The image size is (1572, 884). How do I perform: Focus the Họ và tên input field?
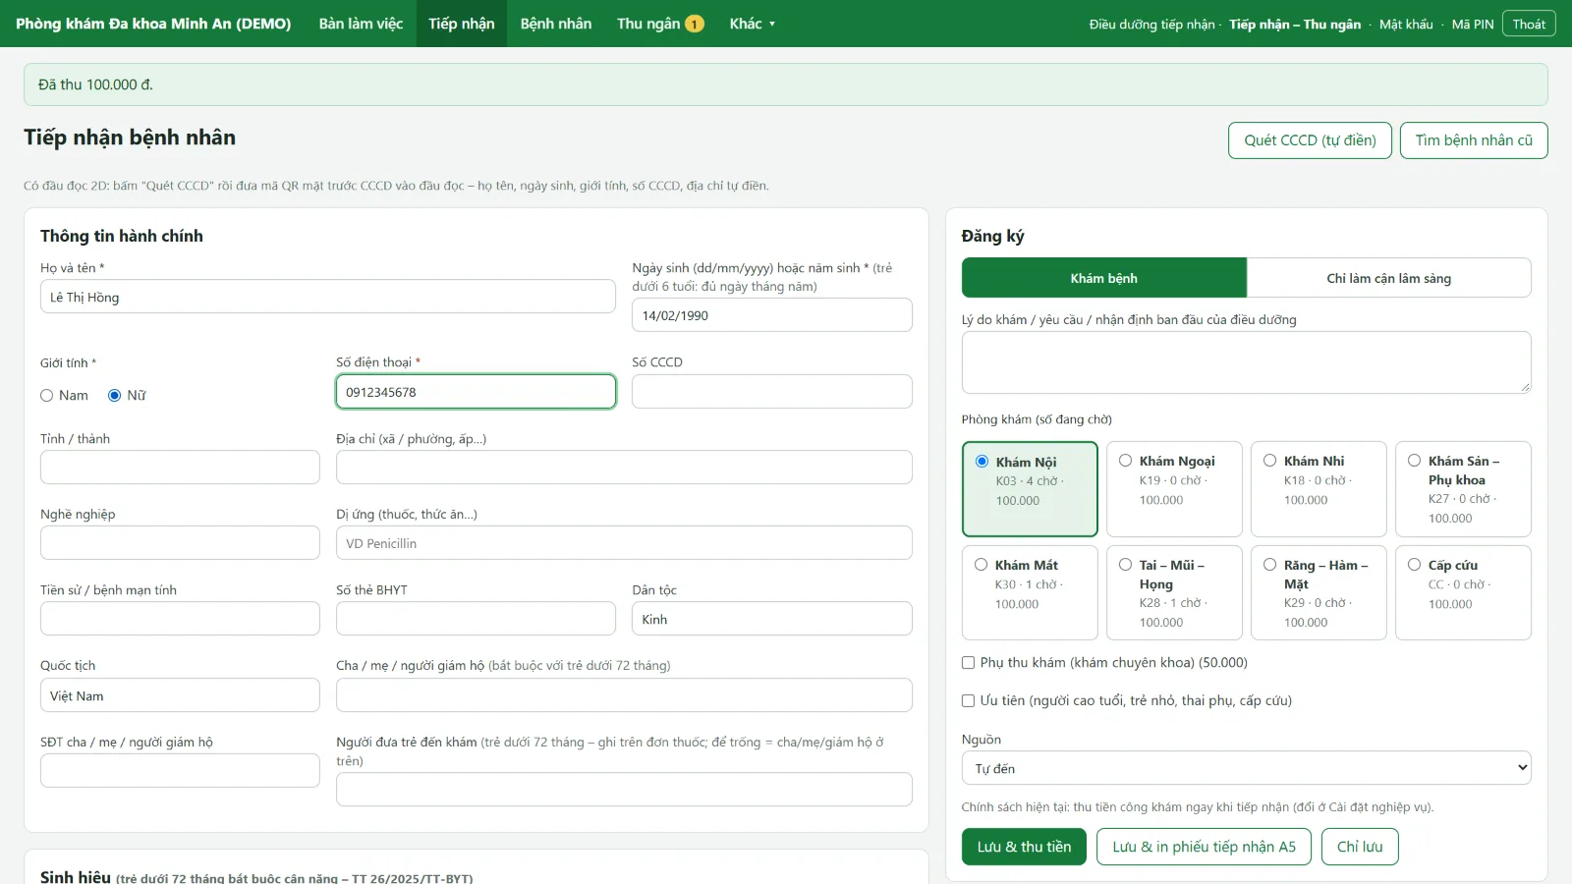click(x=328, y=297)
